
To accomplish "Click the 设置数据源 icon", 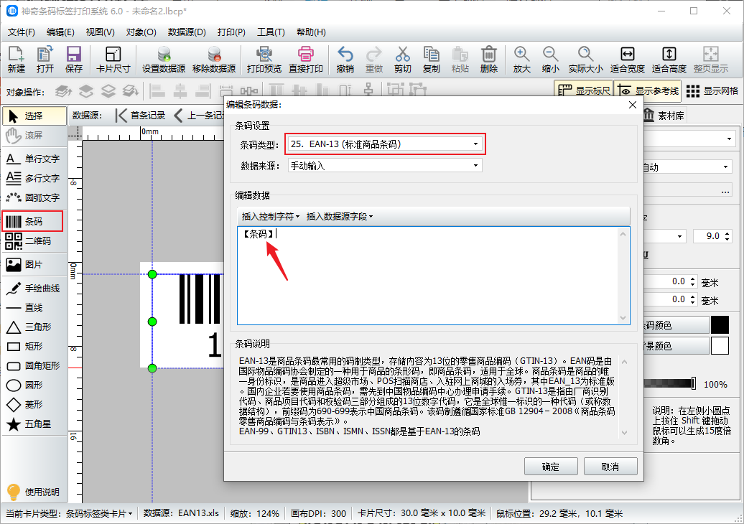I will 164,60.
